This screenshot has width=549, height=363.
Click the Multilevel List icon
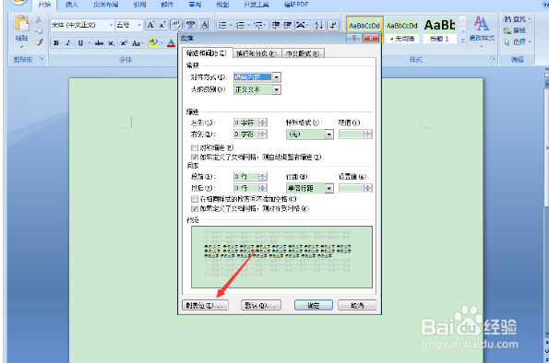258,25
